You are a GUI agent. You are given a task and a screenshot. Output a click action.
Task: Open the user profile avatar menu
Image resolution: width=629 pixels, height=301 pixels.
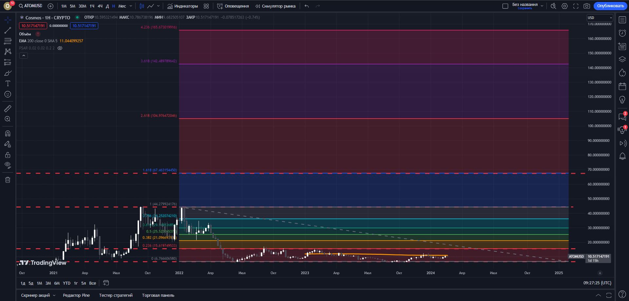(x=8, y=6)
